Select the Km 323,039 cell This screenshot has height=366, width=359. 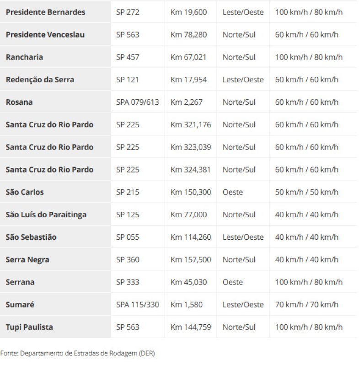click(x=191, y=147)
